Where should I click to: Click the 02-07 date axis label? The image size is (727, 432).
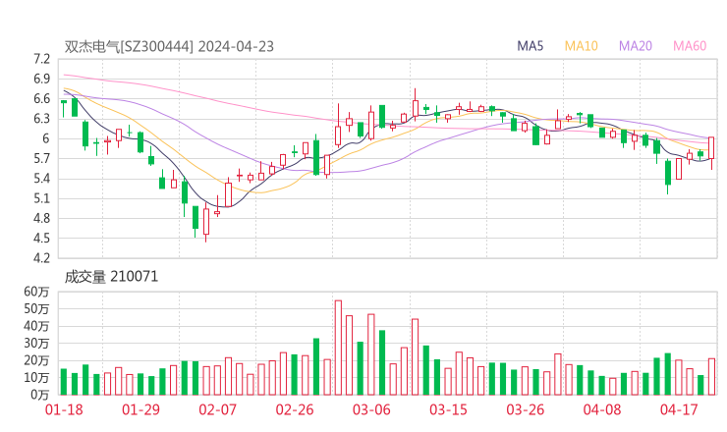pos(218,409)
